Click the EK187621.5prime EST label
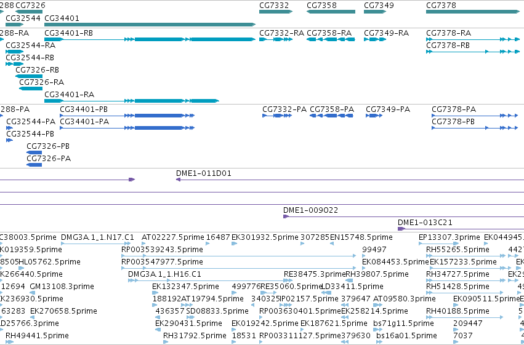 [334, 323]
